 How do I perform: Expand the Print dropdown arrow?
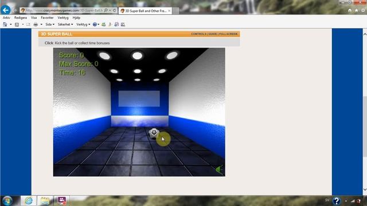[x=41, y=24]
